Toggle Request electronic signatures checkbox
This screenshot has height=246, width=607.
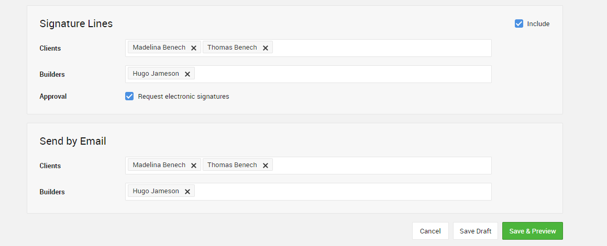pyautogui.click(x=129, y=96)
